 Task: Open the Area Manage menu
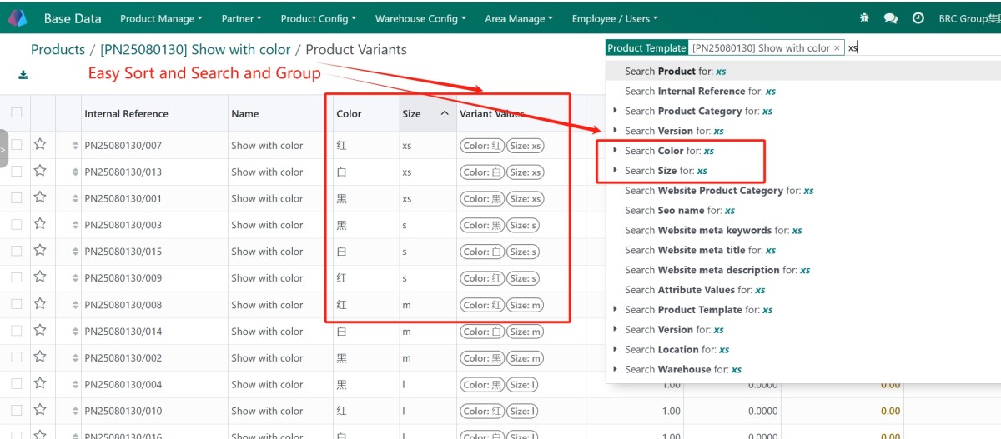pyautogui.click(x=519, y=18)
